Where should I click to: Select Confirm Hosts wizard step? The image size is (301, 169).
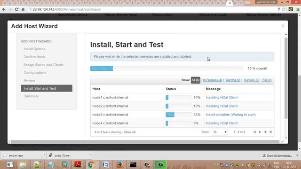click(34, 57)
